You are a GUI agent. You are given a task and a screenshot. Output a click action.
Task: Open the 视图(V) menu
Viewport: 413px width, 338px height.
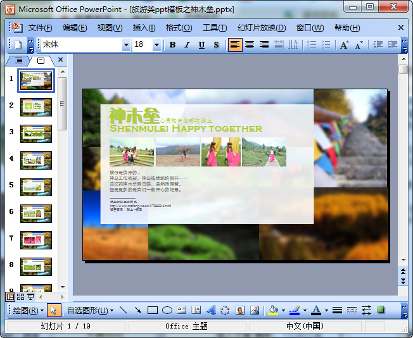pyautogui.click(x=110, y=28)
